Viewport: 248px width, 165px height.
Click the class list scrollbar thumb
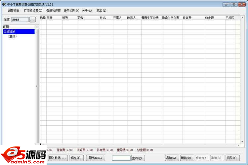(37, 86)
